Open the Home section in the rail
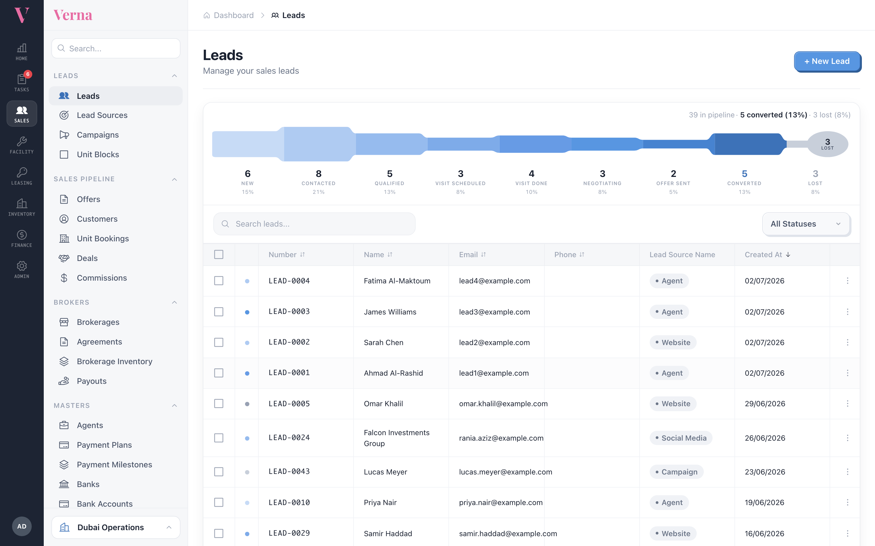Image resolution: width=875 pixels, height=546 pixels. (22, 52)
